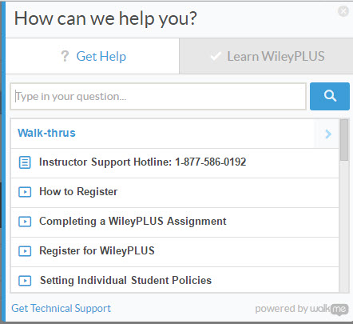This screenshot has height=324, width=353.
Task: Close the help panel with the X button
Action: [343, 11]
